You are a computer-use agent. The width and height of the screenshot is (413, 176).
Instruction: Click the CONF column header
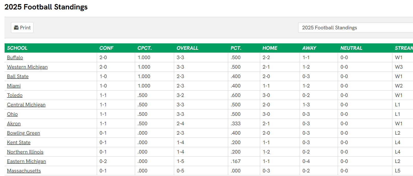[x=106, y=48]
